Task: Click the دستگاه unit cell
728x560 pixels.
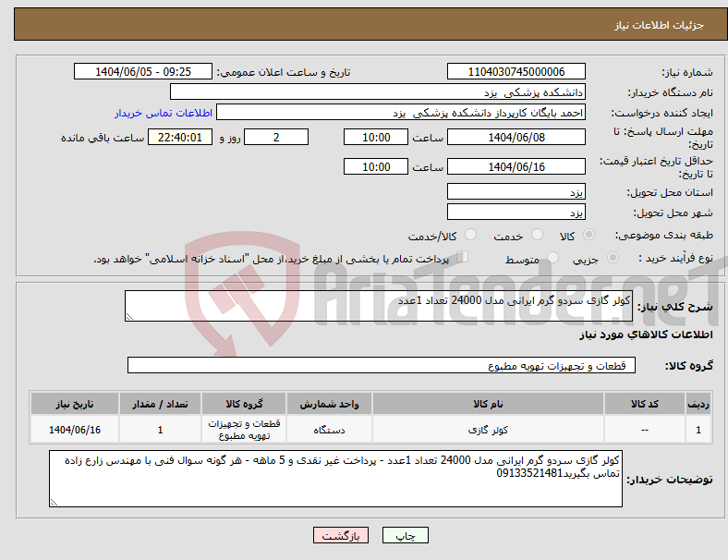Action: (329, 430)
